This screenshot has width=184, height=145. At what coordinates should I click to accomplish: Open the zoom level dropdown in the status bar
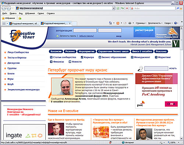[178, 142]
